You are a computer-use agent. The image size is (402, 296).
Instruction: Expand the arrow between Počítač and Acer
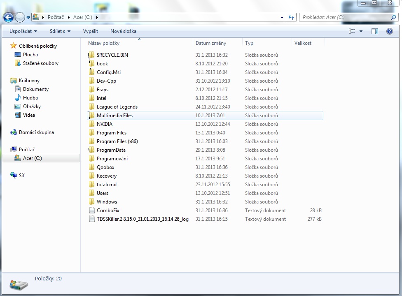pyautogui.click(x=69, y=17)
